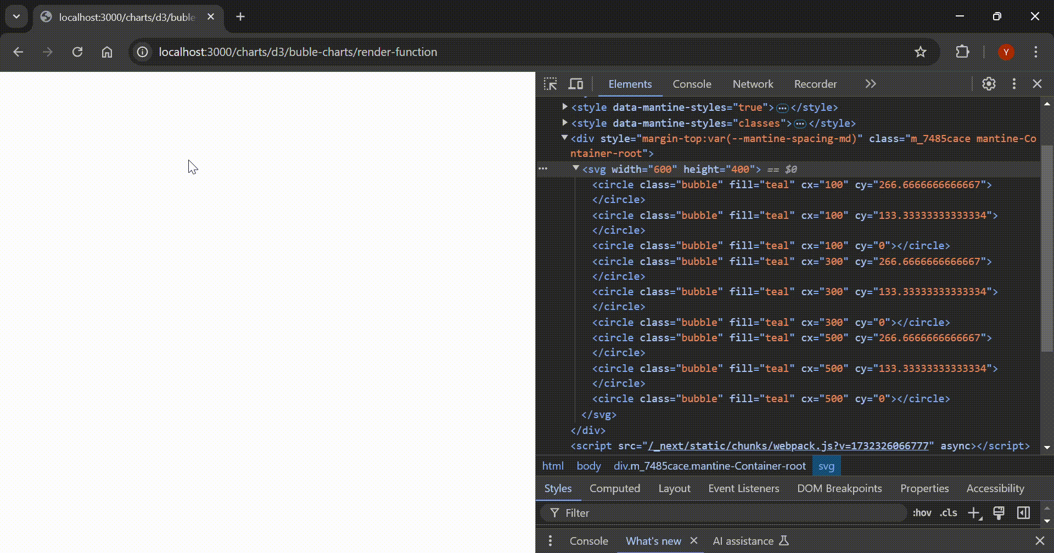
Task: Bookmark this page with the star icon
Action: coord(921,52)
